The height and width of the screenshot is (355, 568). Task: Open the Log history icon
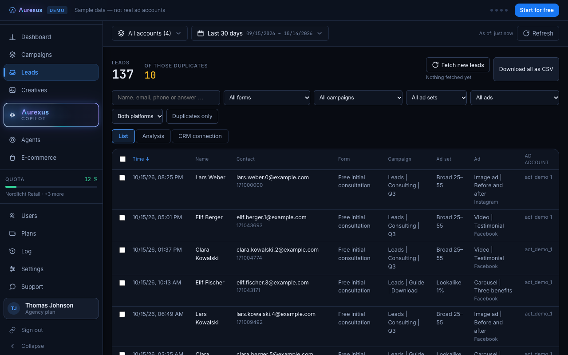pos(12,251)
